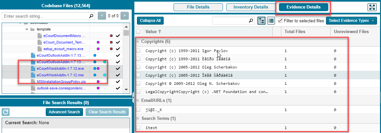The height and width of the screenshot is (133, 381).
Task: Click the Collapse All button
Action: click(150, 21)
